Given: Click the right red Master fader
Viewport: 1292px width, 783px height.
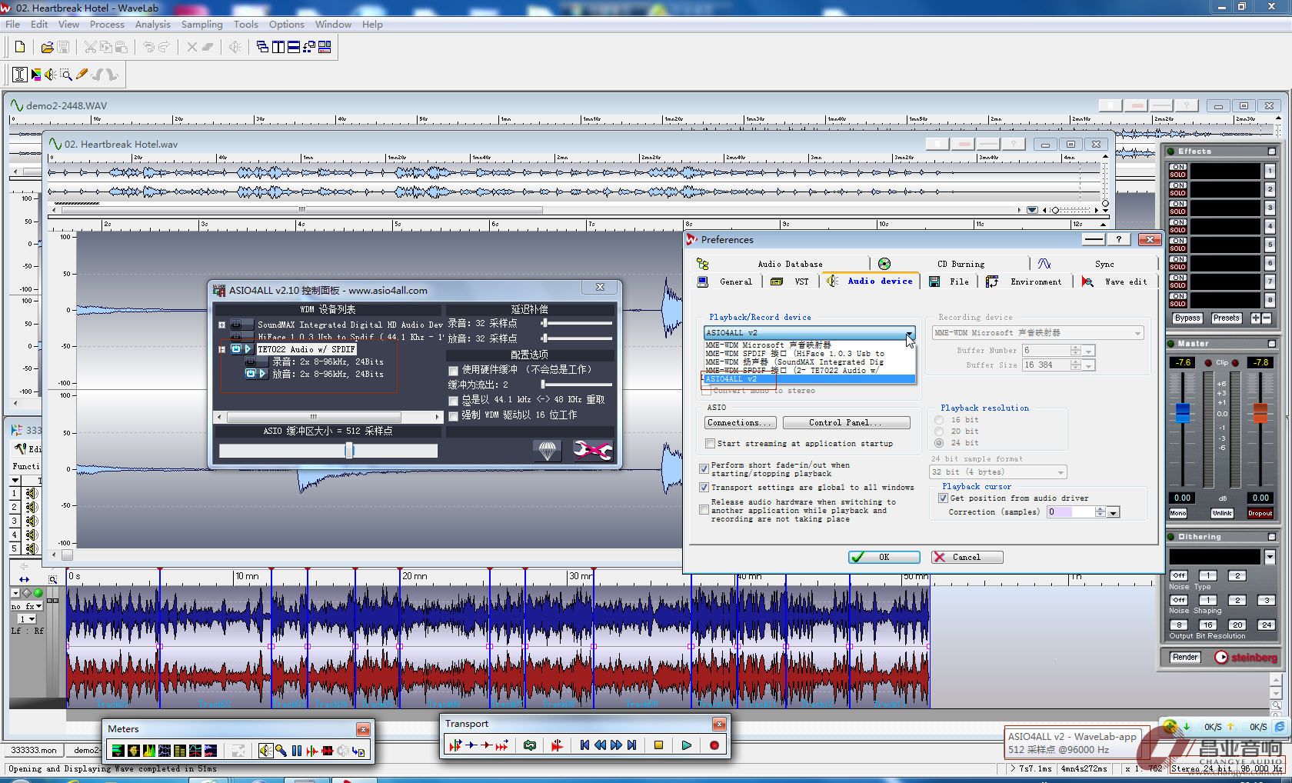Looking at the screenshot, I should [1260, 412].
